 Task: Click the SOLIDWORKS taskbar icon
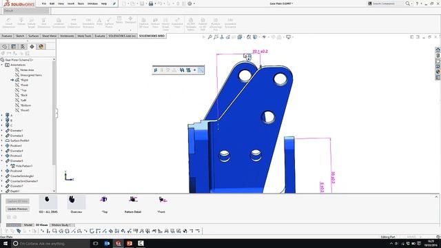118,243
